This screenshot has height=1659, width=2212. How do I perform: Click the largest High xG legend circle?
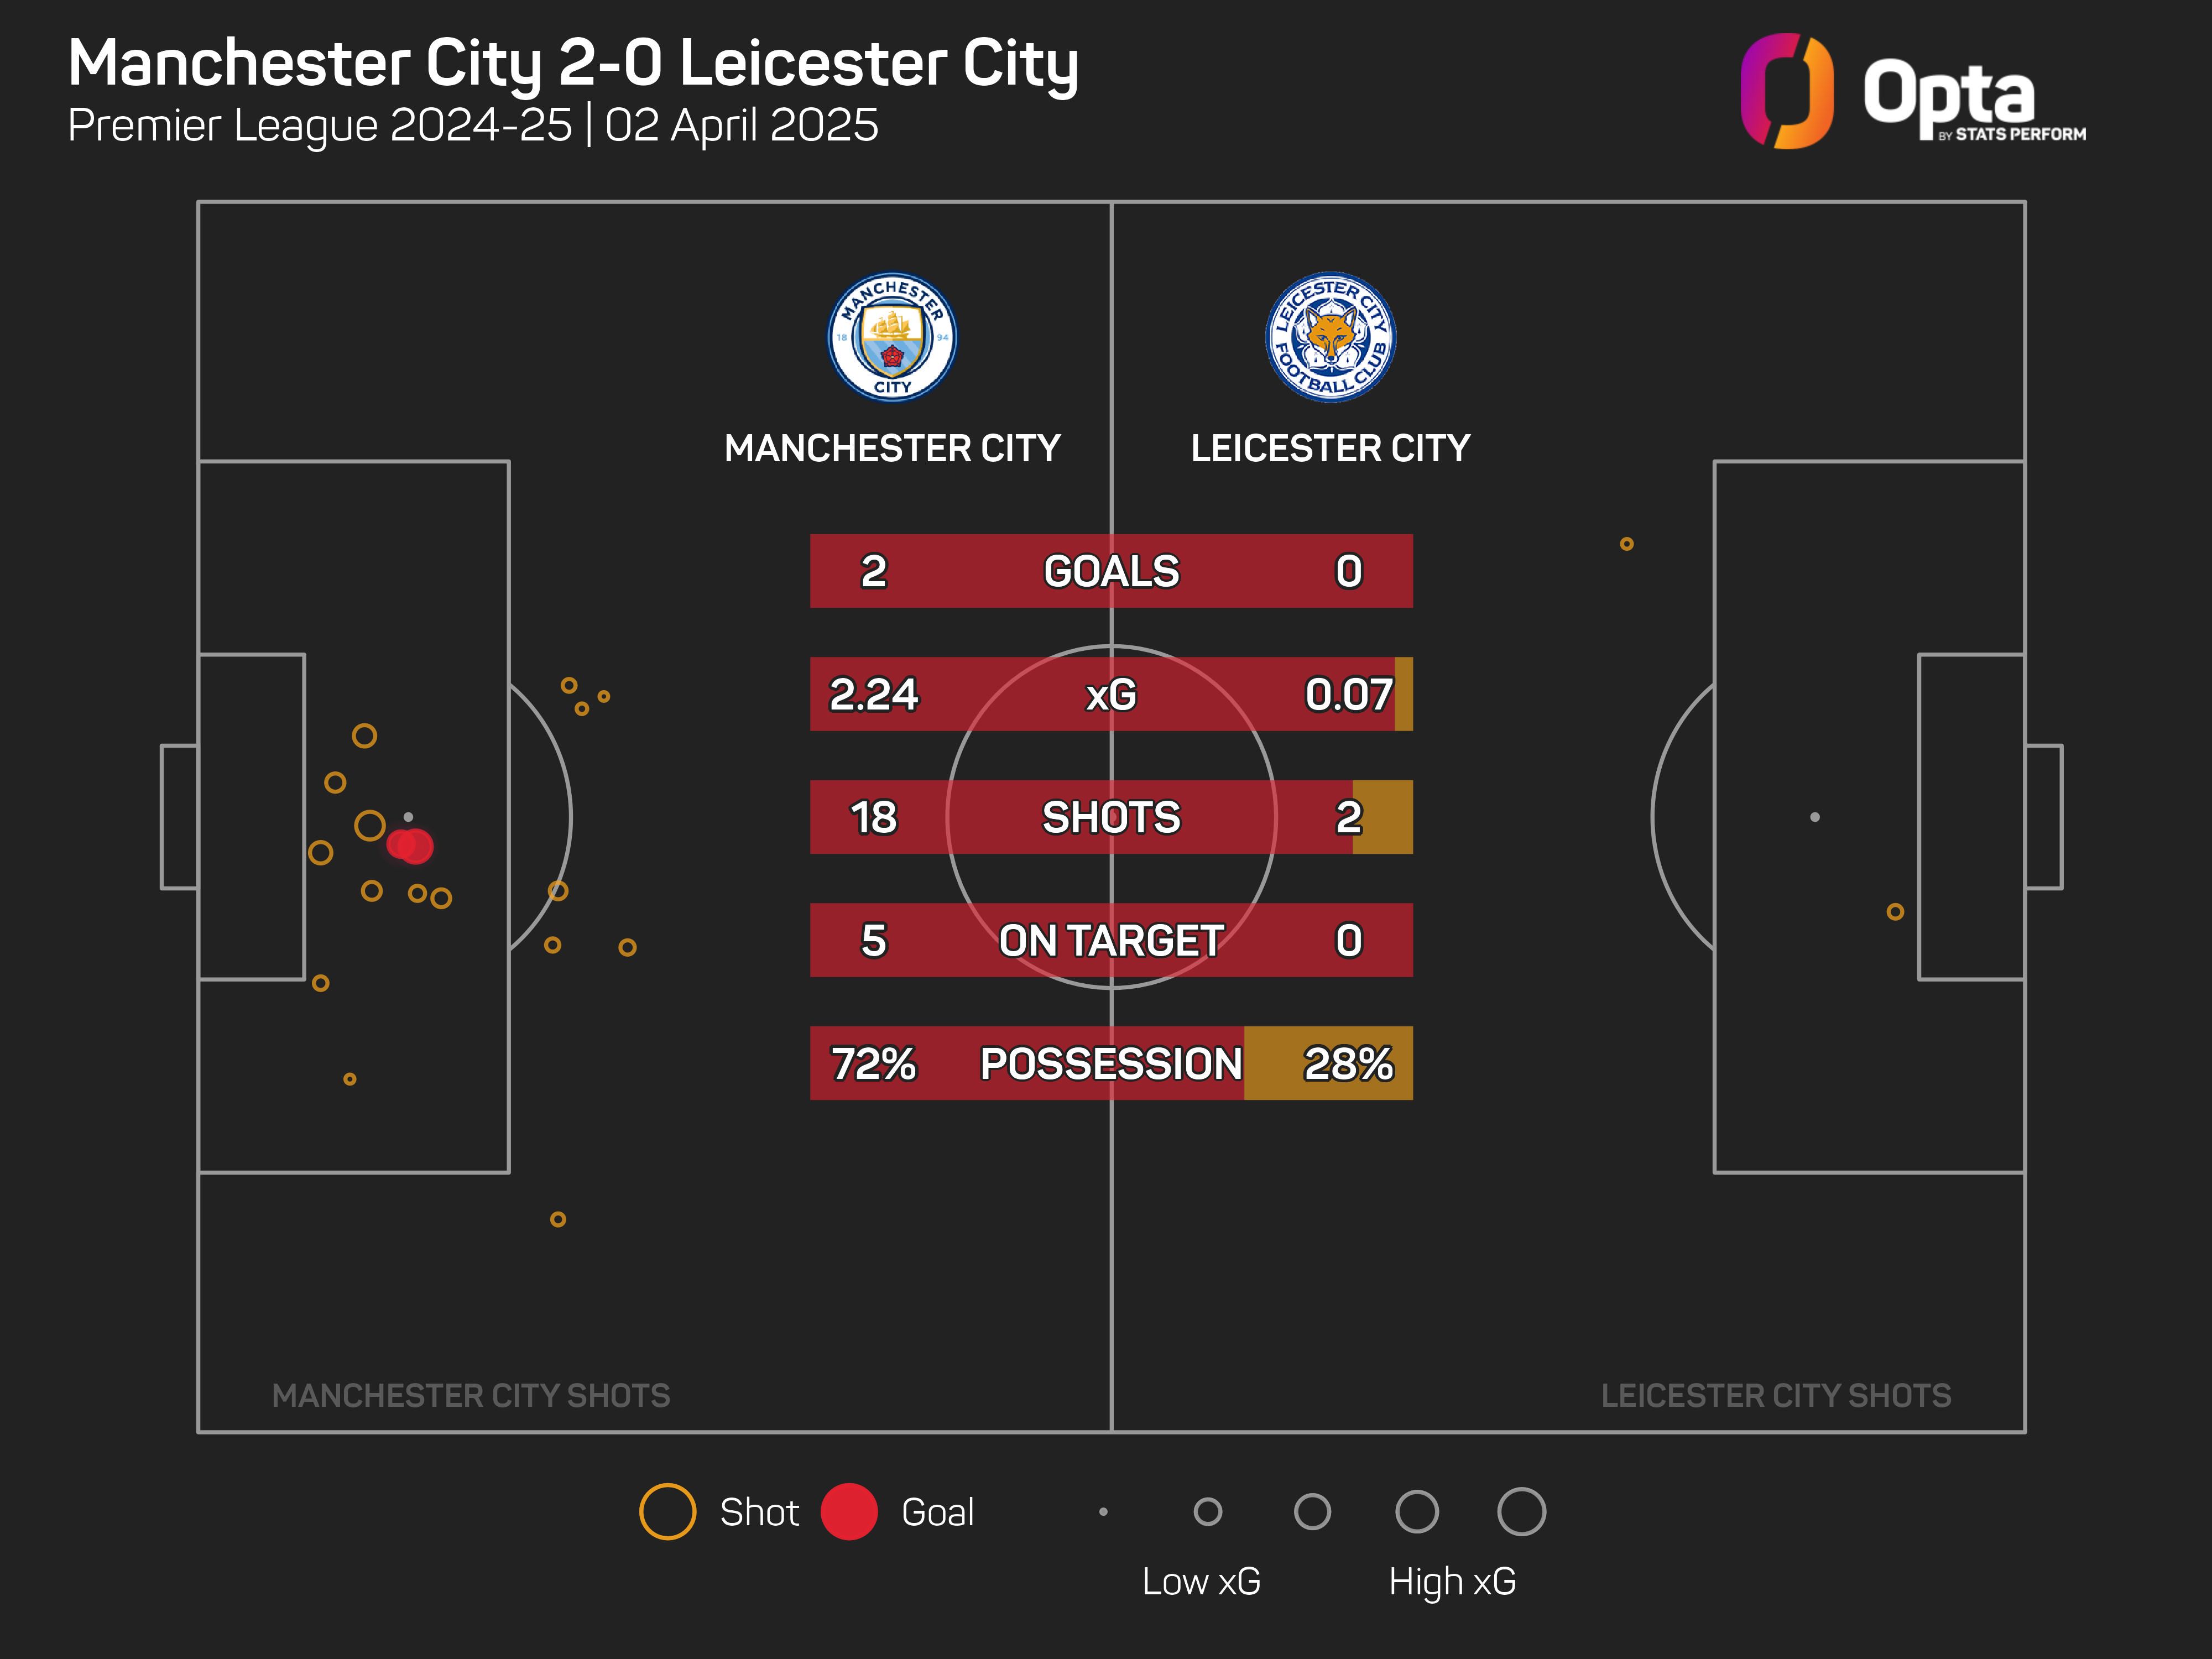[1521, 1511]
